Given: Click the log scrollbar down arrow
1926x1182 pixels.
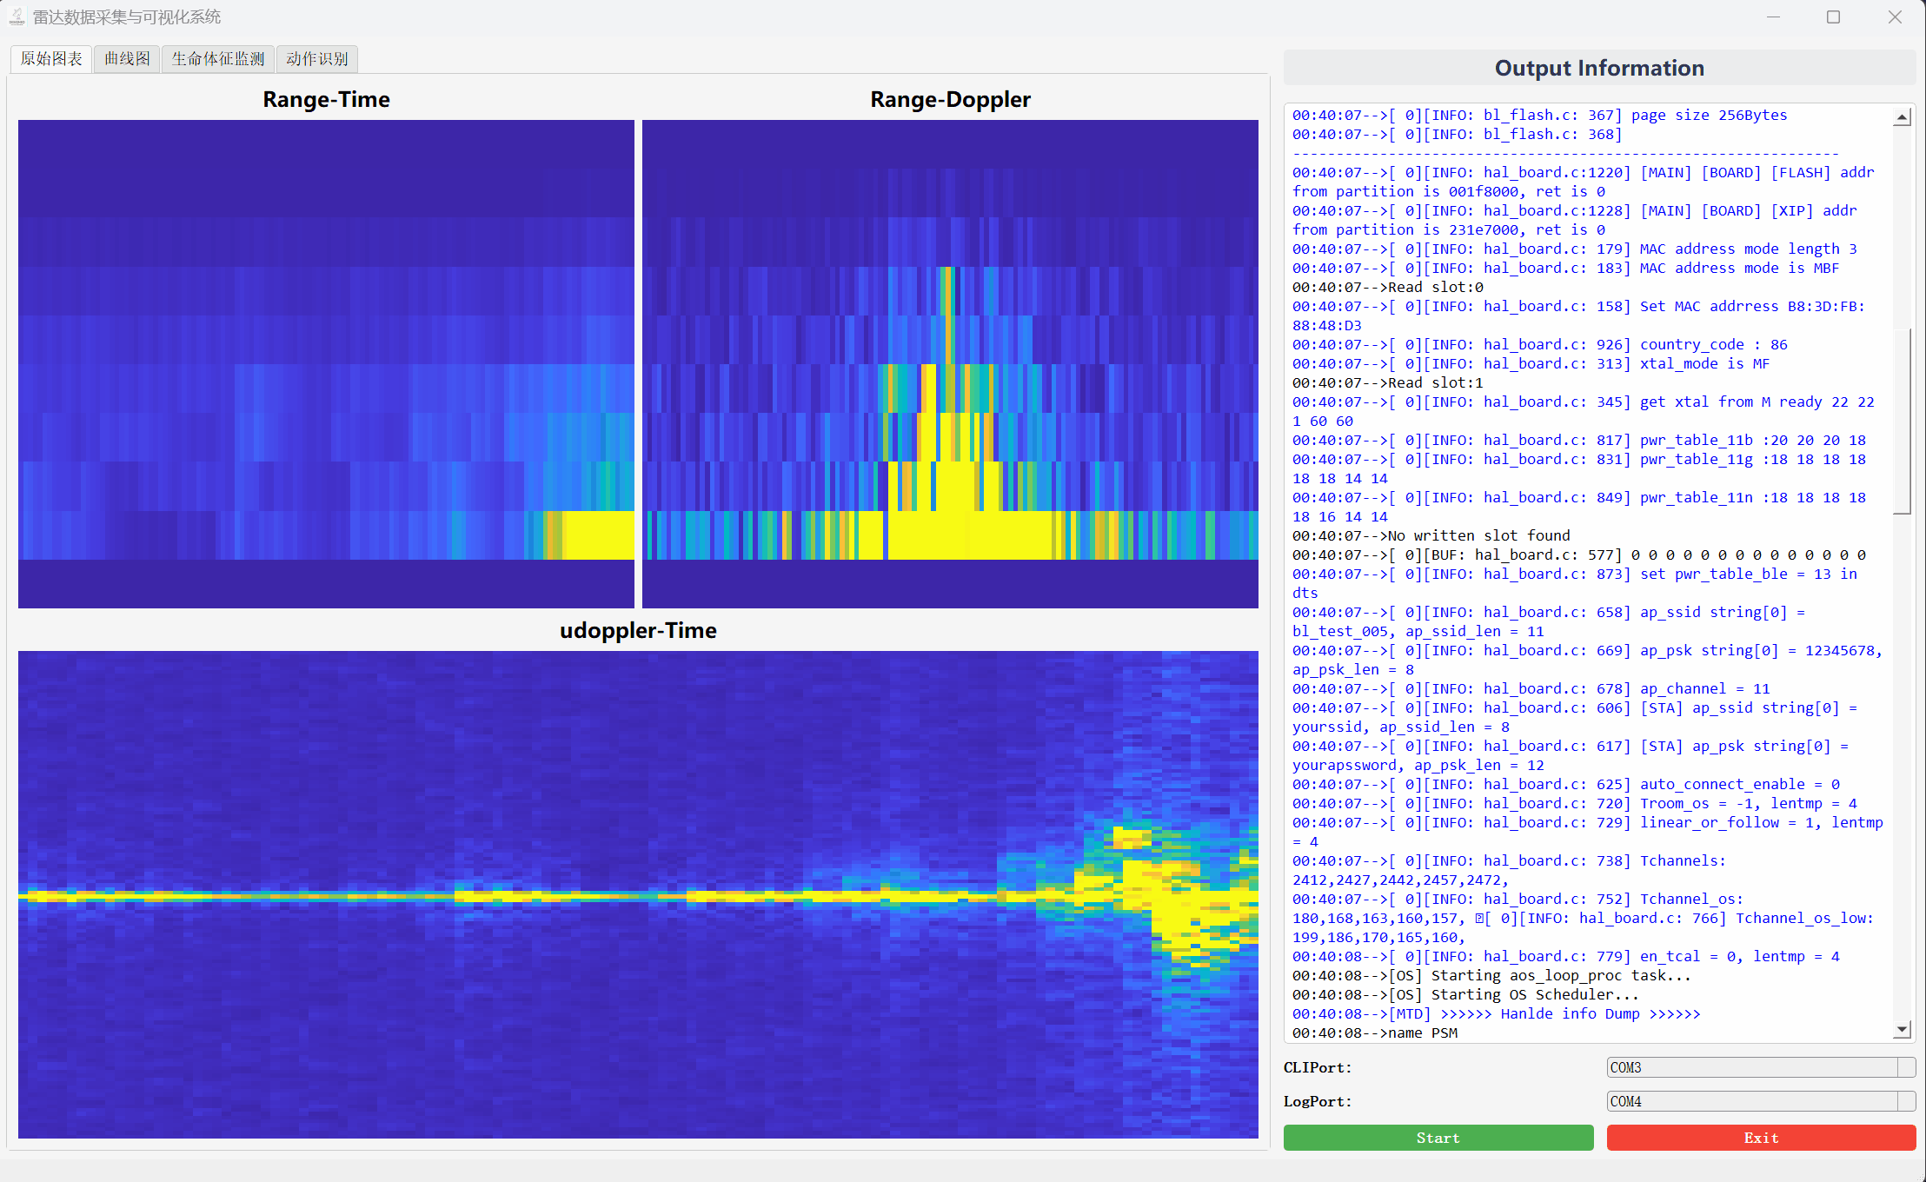Looking at the screenshot, I should pyautogui.click(x=1903, y=1028).
